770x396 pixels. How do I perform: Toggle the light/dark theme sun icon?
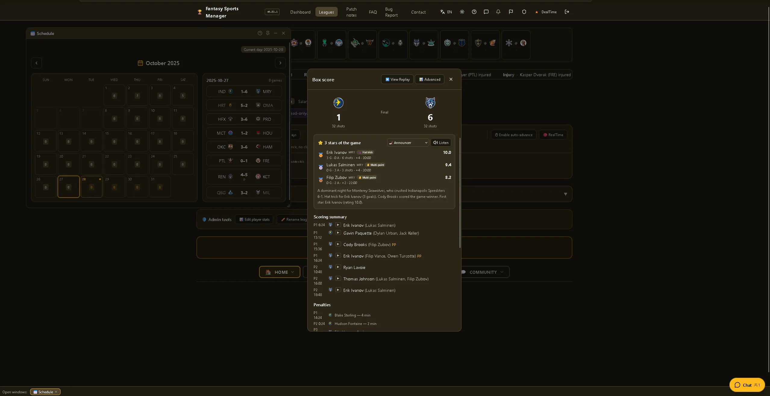[x=462, y=12]
